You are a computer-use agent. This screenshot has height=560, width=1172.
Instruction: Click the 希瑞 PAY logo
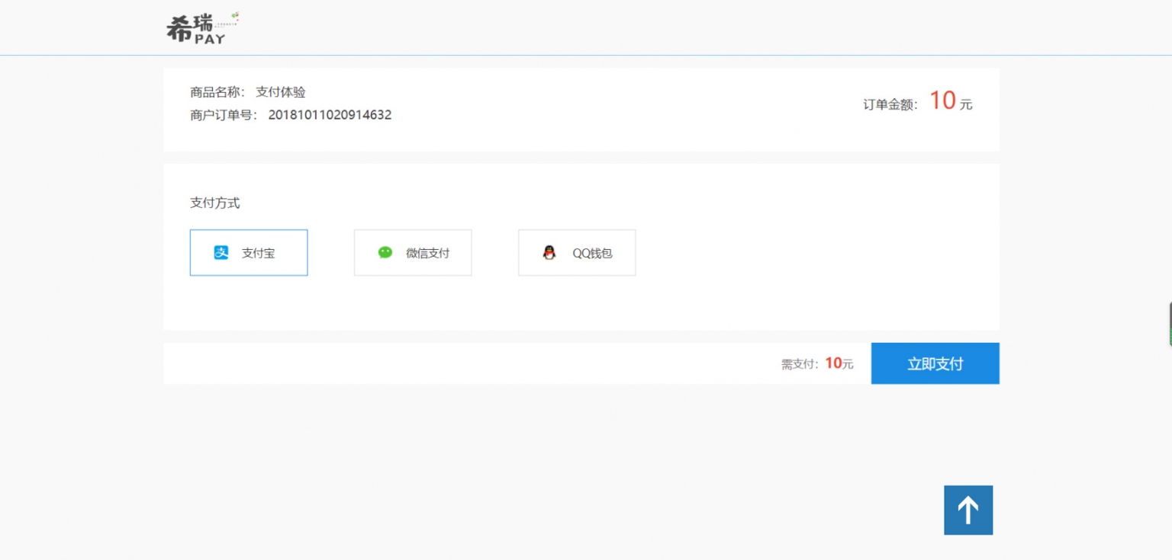tap(197, 30)
